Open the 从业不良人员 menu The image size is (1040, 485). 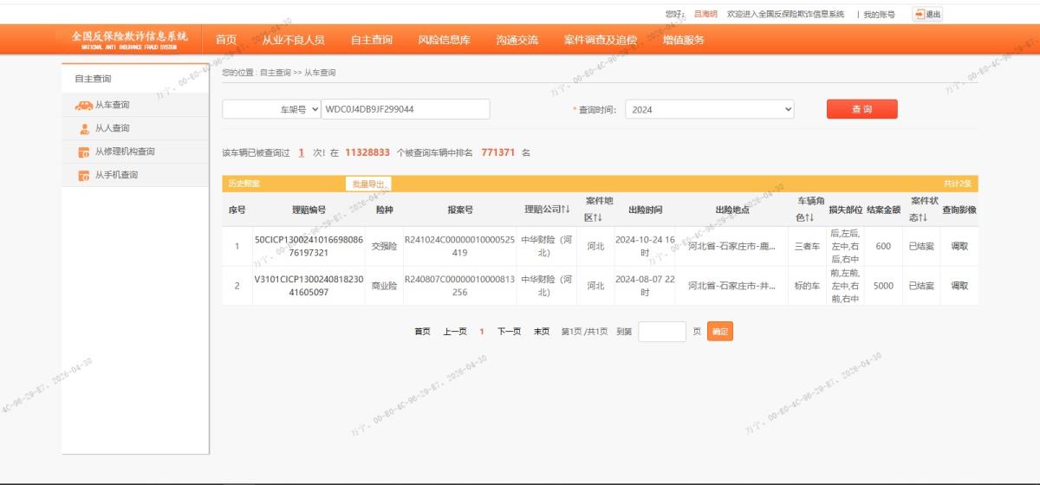[x=293, y=40]
